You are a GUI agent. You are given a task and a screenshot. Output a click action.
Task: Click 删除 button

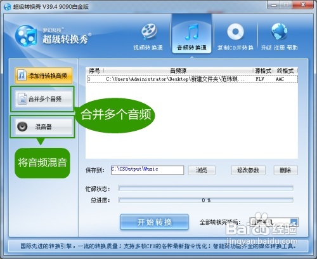286,170
